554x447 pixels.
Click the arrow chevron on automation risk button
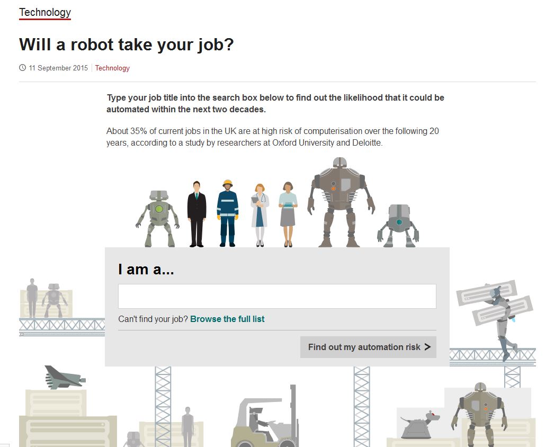(x=428, y=347)
